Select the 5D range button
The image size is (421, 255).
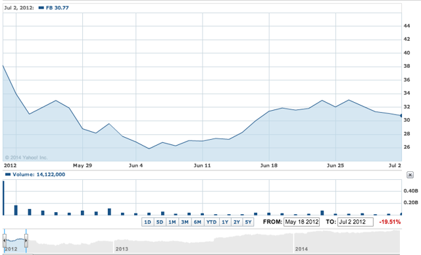[x=160, y=222]
